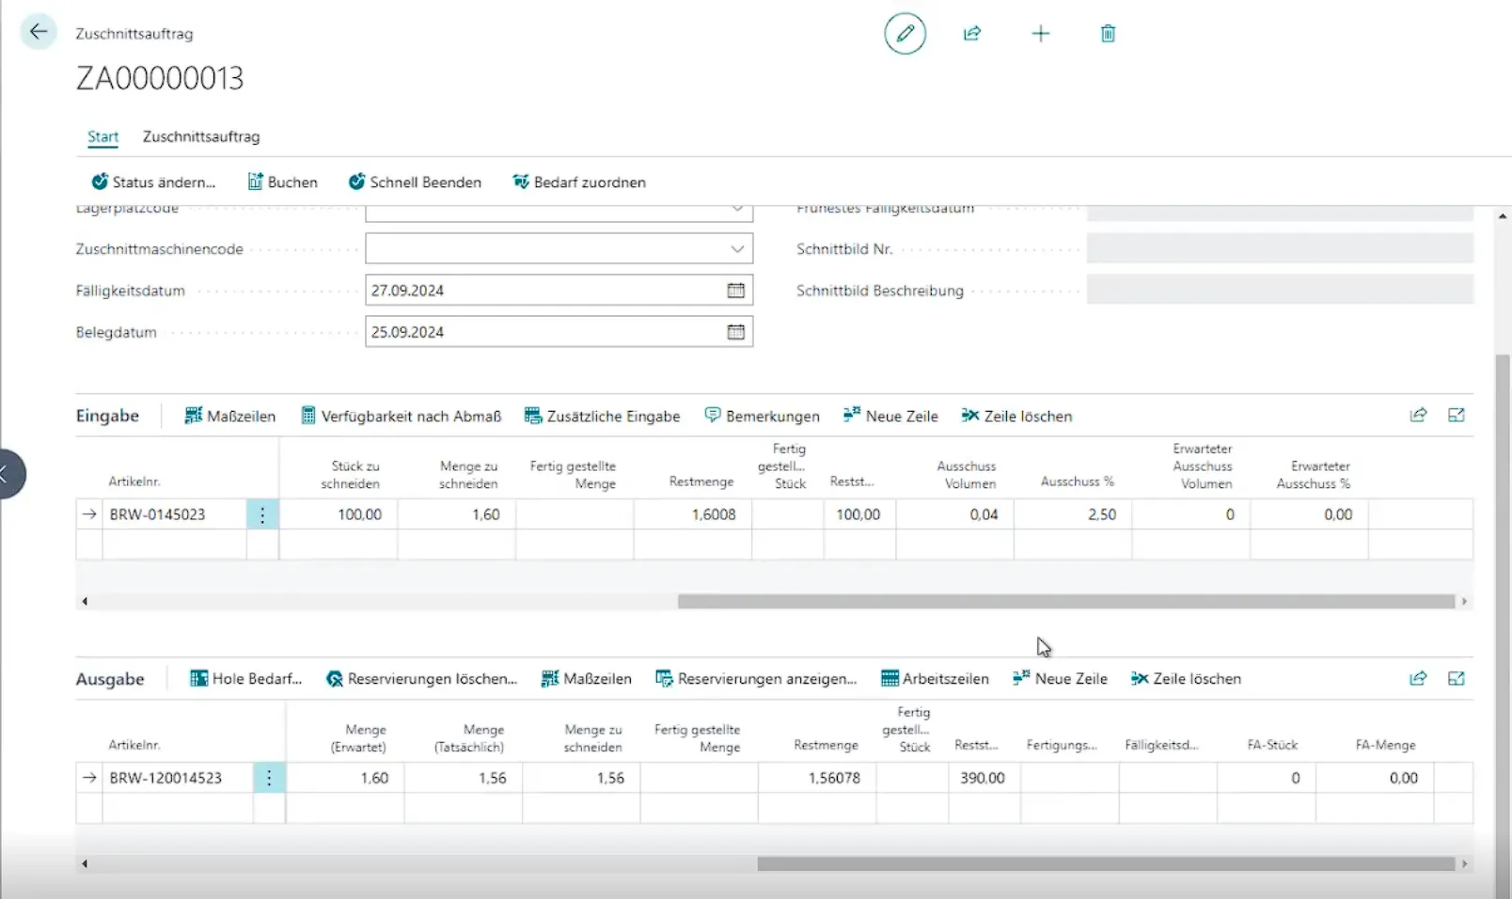This screenshot has height=899, width=1512.
Task: Click the Schnittbild Nr. field
Action: coord(1280,249)
